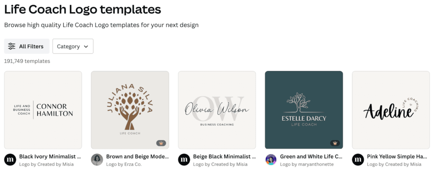Screen dimensions: 437x172
Task: Click Misia avatar under Pink Yellow Simple template
Action: [x=358, y=160]
